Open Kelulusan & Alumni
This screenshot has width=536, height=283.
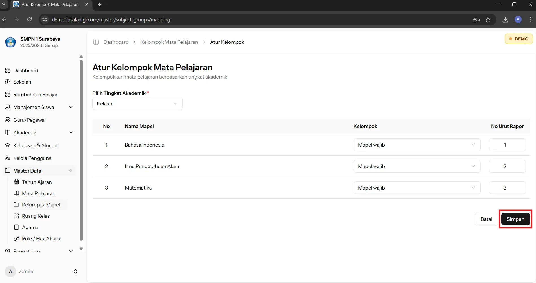[x=35, y=145]
